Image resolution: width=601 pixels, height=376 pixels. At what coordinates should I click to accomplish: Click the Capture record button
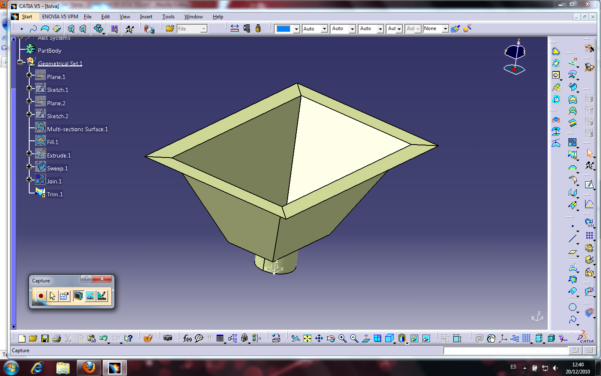(x=40, y=296)
